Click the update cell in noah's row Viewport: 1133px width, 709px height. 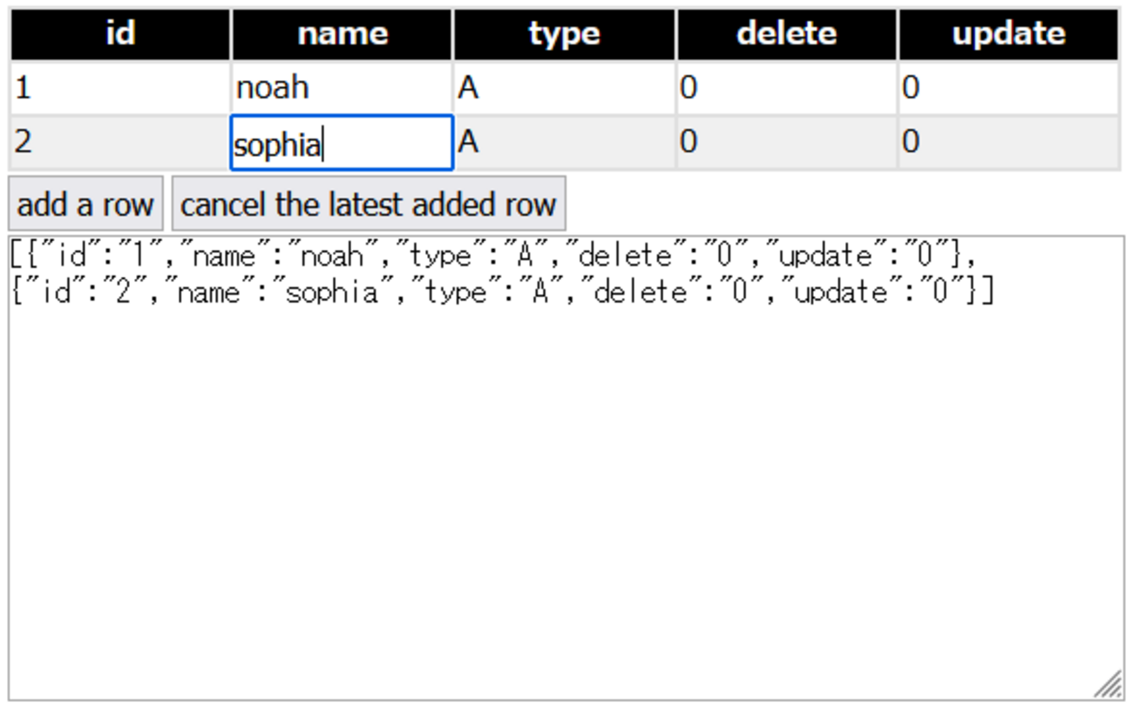pos(1008,88)
